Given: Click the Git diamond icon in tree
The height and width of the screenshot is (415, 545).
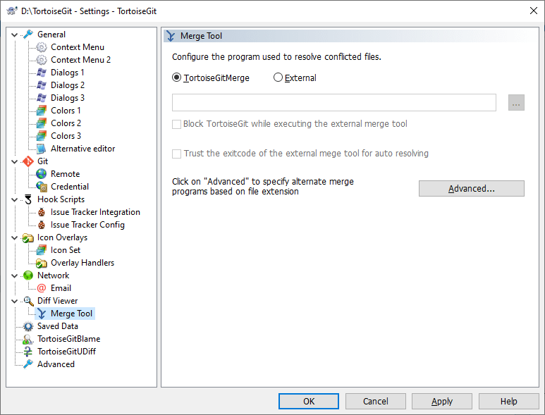Looking at the screenshot, I should 28,161.
